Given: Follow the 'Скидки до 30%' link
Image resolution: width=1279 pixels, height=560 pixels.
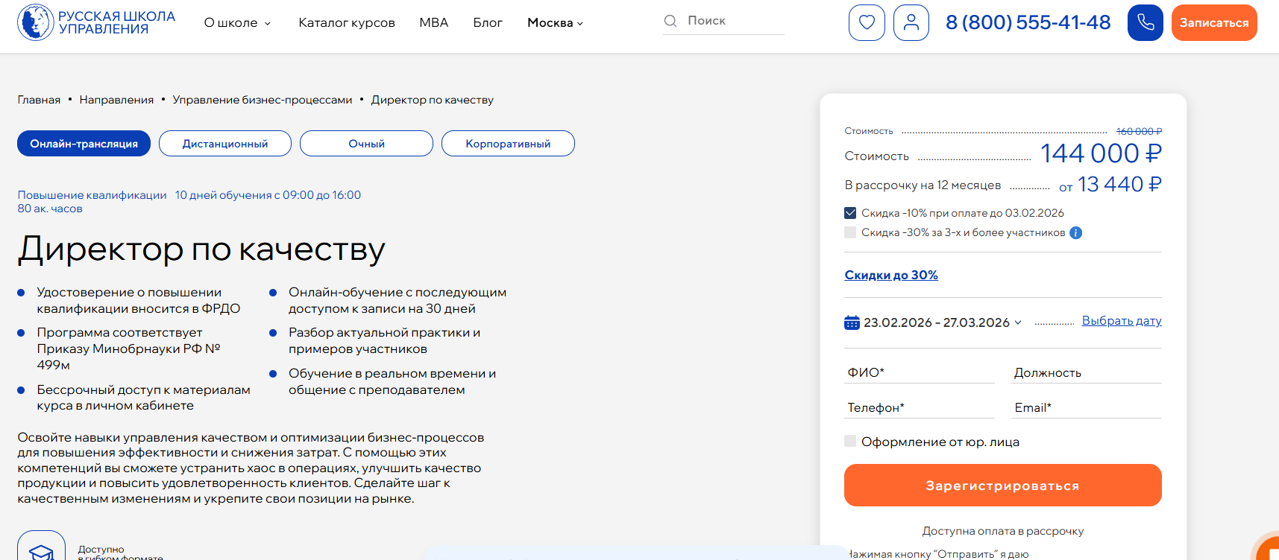Looking at the screenshot, I should 891,275.
